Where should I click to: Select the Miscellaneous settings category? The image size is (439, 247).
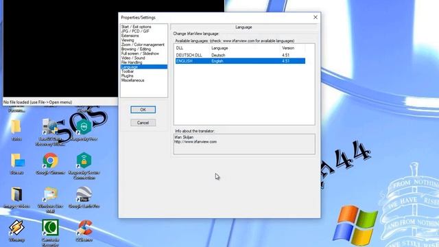(x=132, y=80)
